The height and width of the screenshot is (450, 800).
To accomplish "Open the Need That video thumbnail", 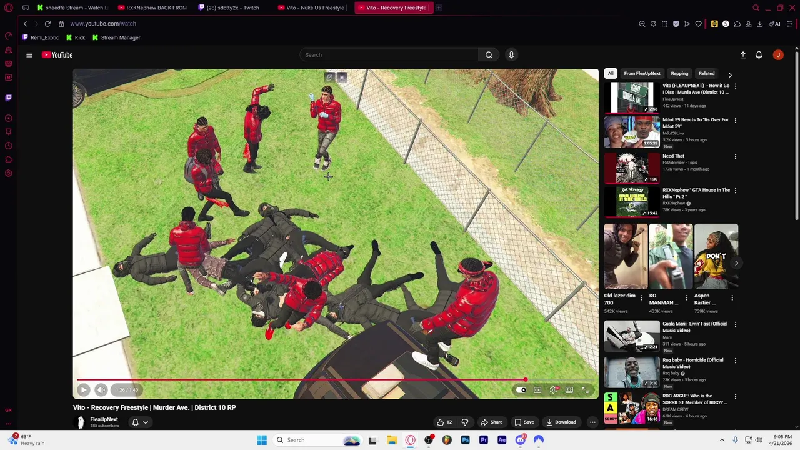I will (632, 168).
